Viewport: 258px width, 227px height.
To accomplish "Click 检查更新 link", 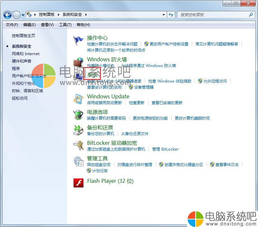I will pyautogui.click(x=136, y=103).
